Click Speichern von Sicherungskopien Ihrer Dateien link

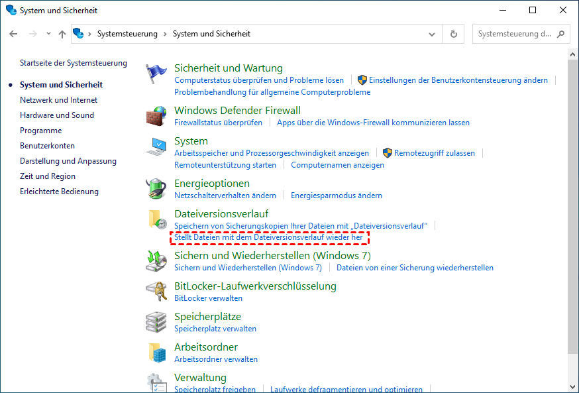(301, 226)
